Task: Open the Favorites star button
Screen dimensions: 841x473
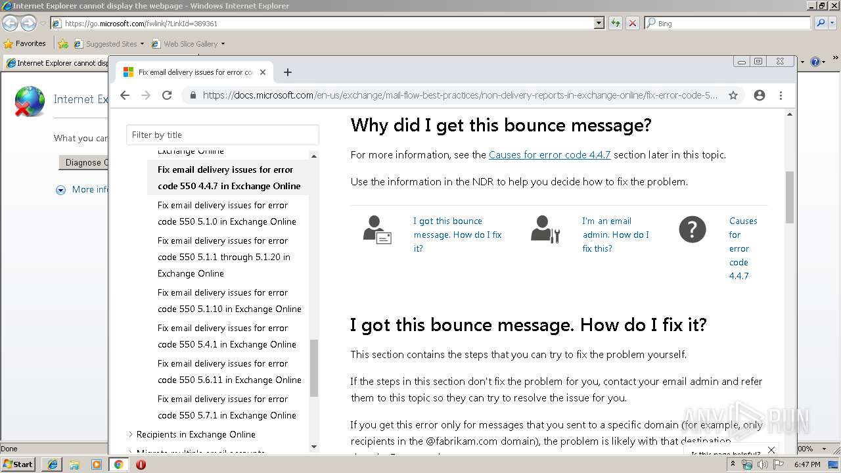Action: click(x=24, y=43)
